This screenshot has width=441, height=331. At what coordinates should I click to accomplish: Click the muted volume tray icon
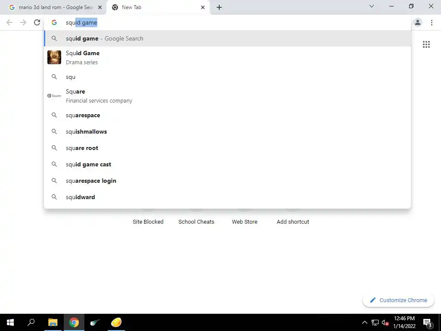click(x=385, y=322)
